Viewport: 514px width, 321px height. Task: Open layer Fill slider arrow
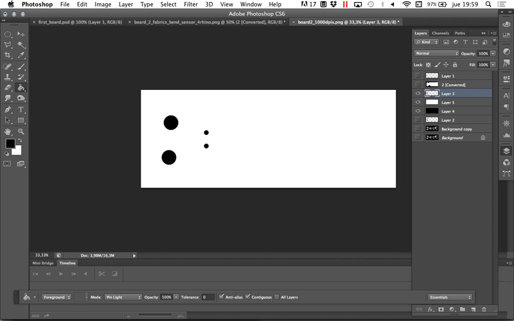(x=493, y=65)
